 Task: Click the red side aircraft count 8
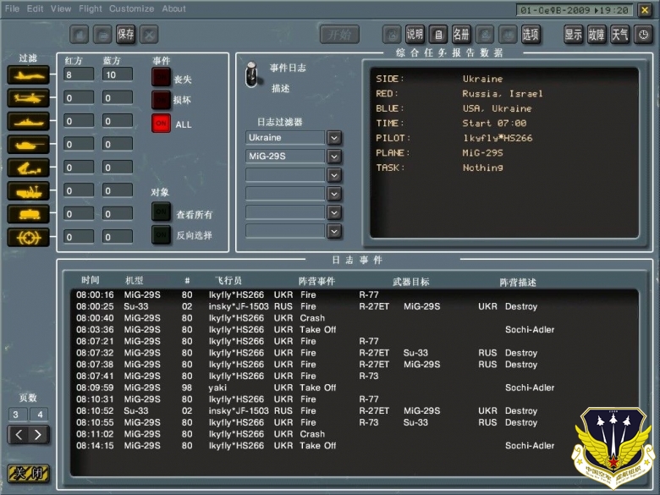(x=80, y=75)
